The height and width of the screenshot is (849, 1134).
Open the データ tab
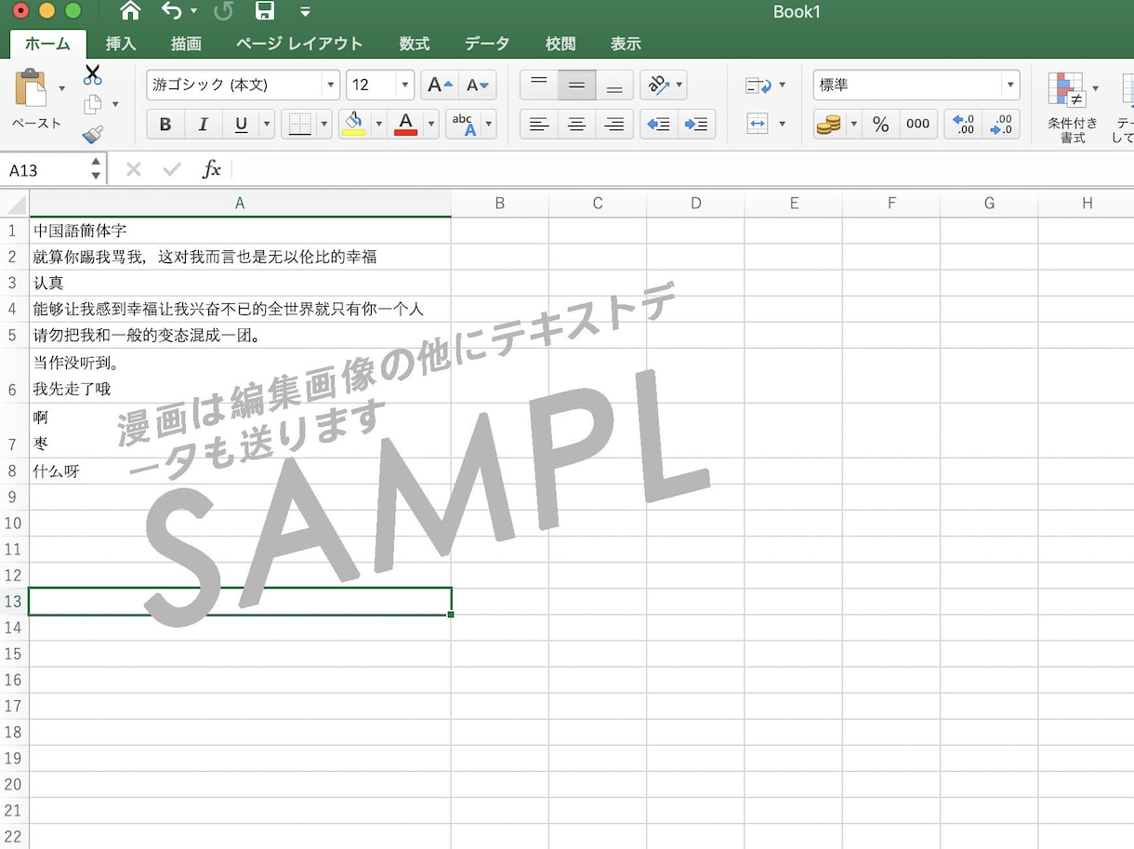click(487, 44)
